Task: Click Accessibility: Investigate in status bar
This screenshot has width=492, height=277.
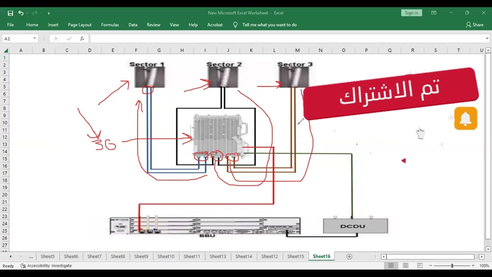Action: 46,266
